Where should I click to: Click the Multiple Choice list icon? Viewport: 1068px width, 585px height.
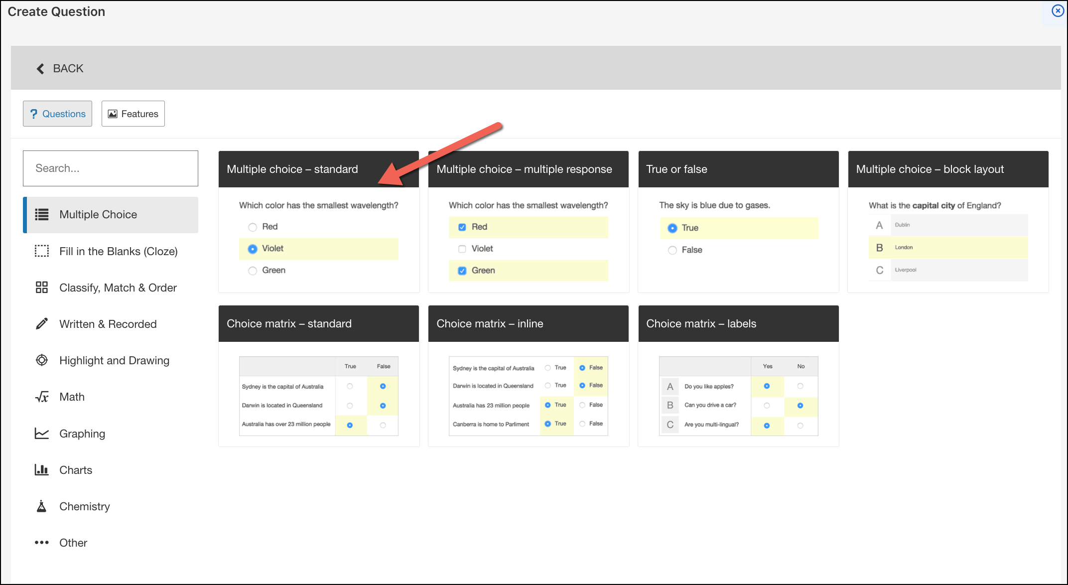click(42, 215)
